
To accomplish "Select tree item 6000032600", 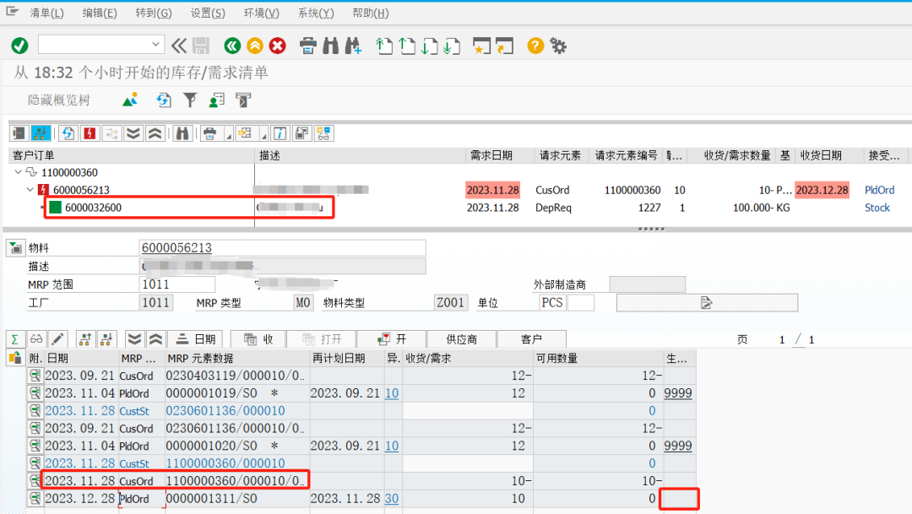I will tap(93, 208).
